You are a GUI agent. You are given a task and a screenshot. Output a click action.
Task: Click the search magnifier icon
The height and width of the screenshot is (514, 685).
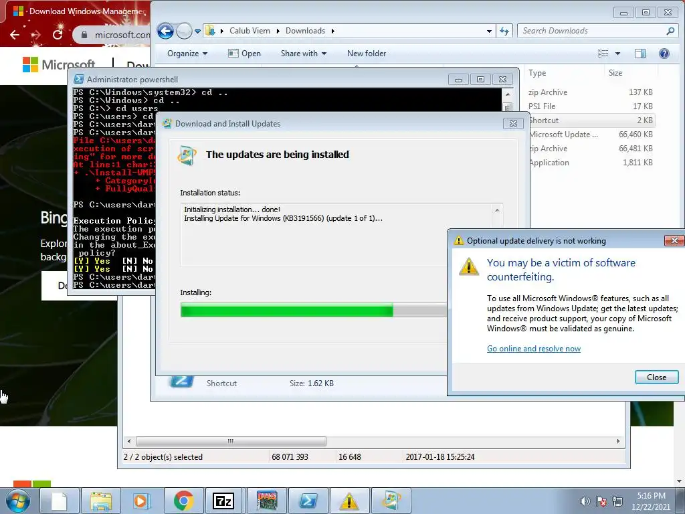(670, 31)
